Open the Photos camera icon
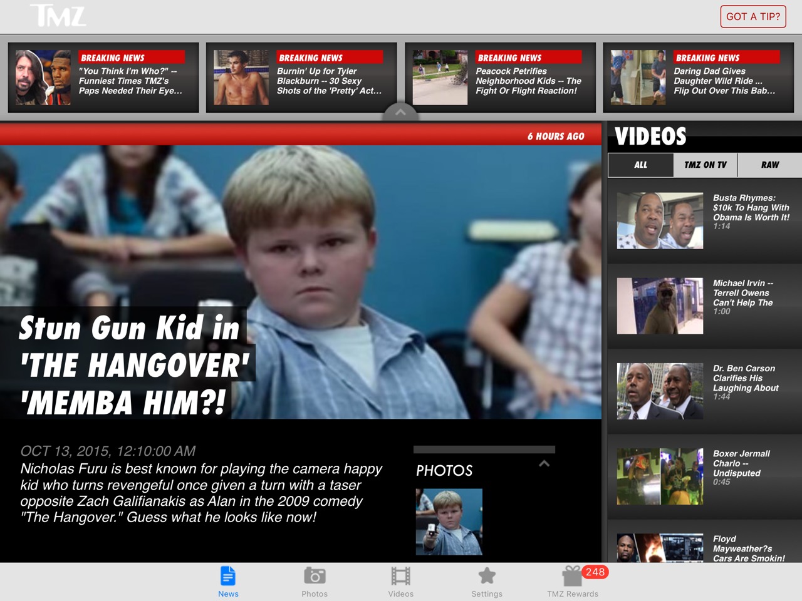 (x=315, y=576)
